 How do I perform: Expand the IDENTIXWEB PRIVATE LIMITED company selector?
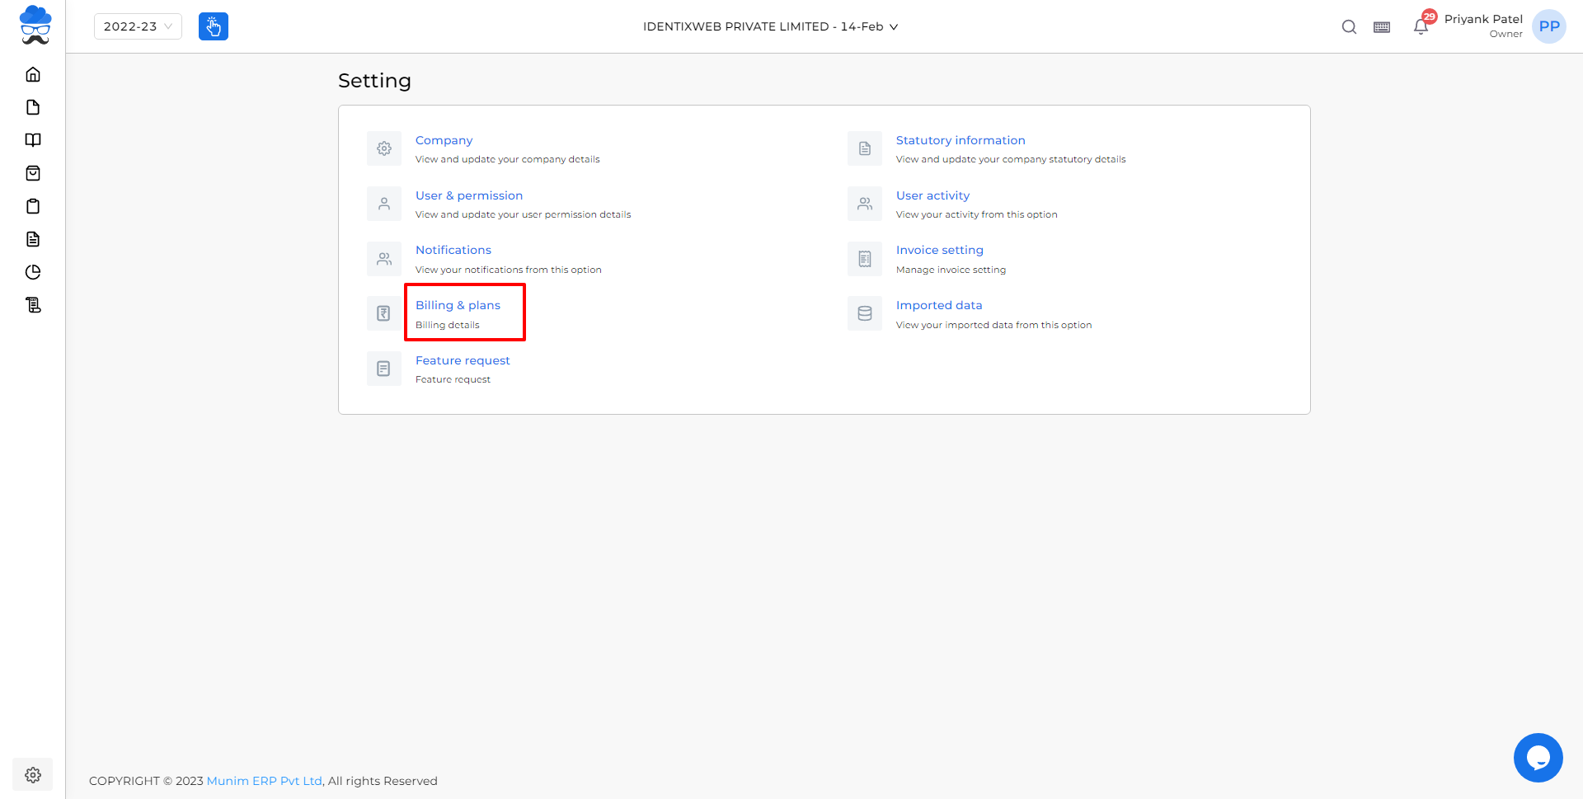pos(770,26)
